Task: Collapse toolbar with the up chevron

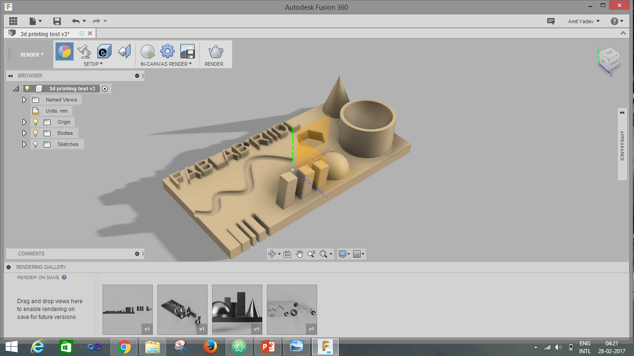Action: pyautogui.click(x=624, y=33)
